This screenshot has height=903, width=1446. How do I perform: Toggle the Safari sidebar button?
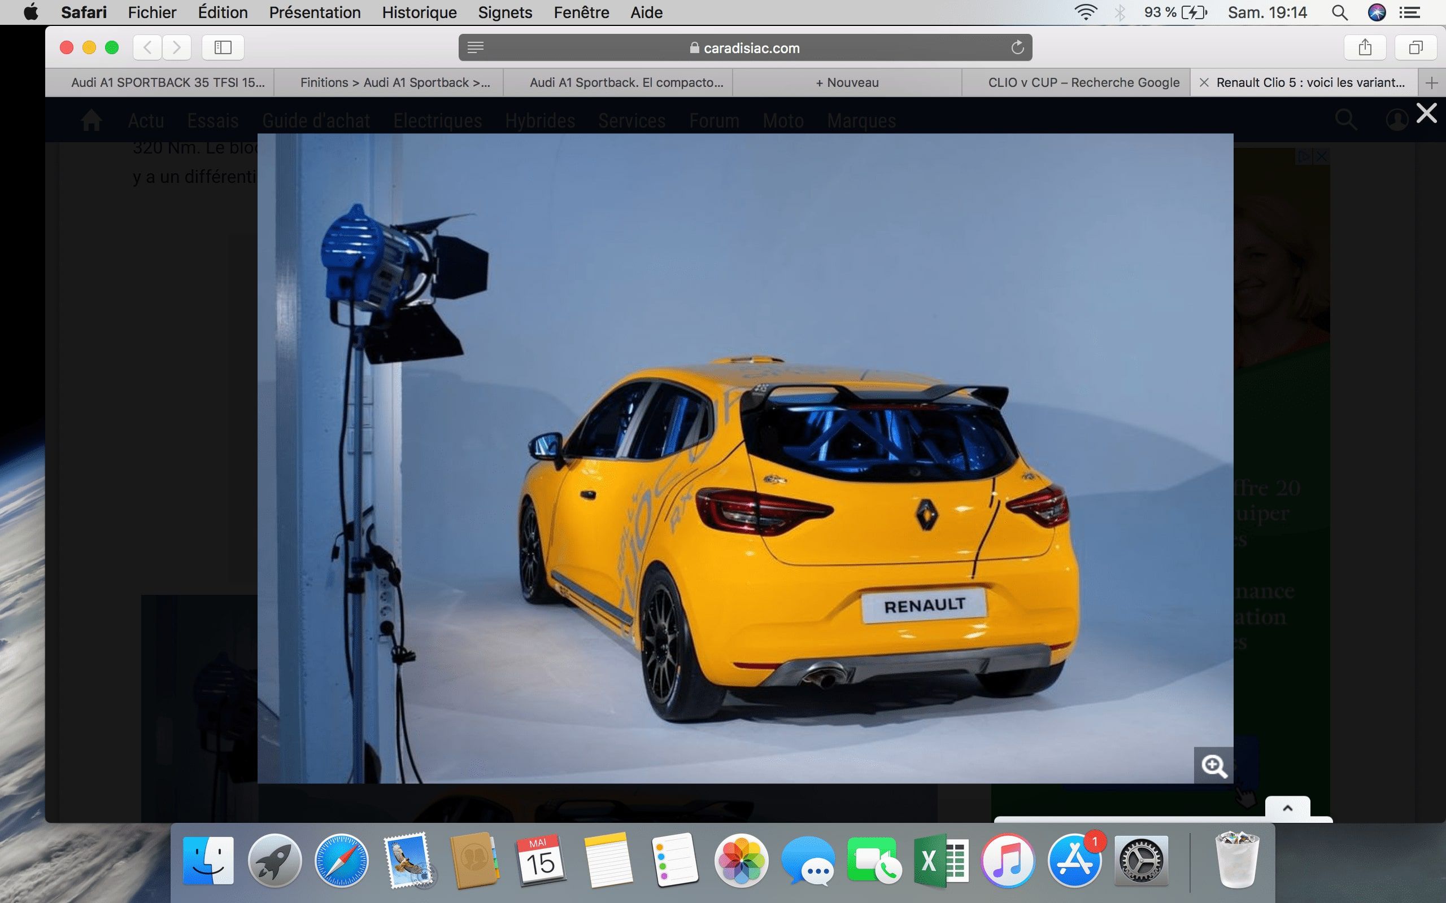click(x=223, y=47)
